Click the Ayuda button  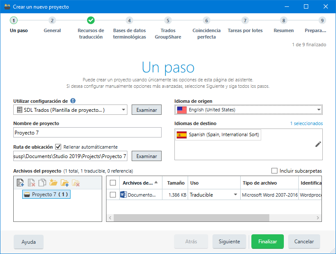[x=29, y=242]
